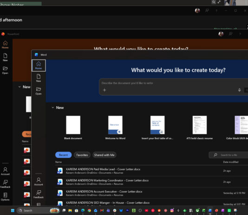Click the Recent pill in PowerPoint
This screenshot has width=248, height=215.
point(27,134)
